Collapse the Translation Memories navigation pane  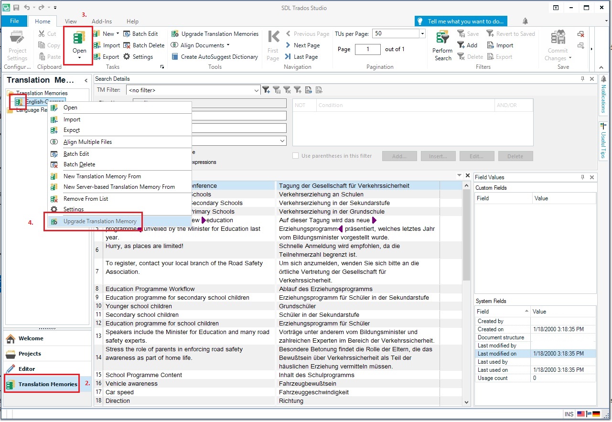tap(86, 80)
